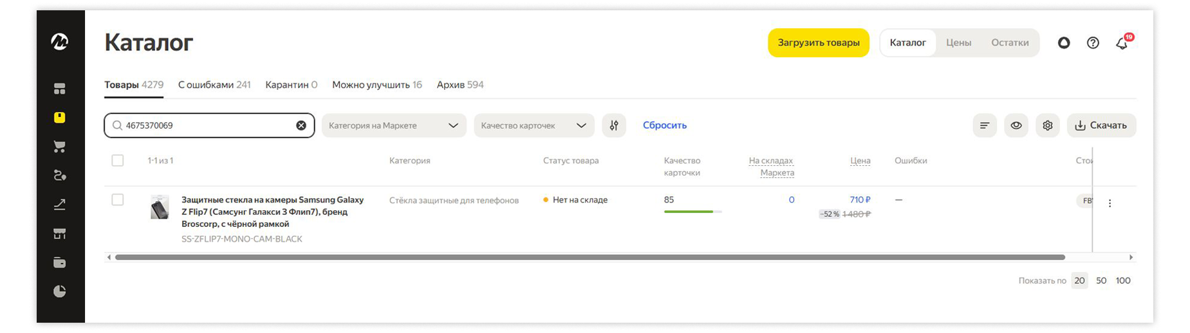Screen dimensions: 1190x333
Task: Click the 'Категория' column header
Action: tap(410, 161)
